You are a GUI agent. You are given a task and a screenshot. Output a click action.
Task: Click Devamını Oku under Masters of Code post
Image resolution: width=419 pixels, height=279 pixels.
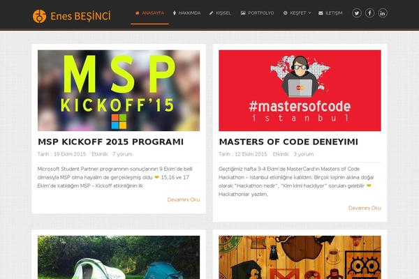click(x=365, y=208)
